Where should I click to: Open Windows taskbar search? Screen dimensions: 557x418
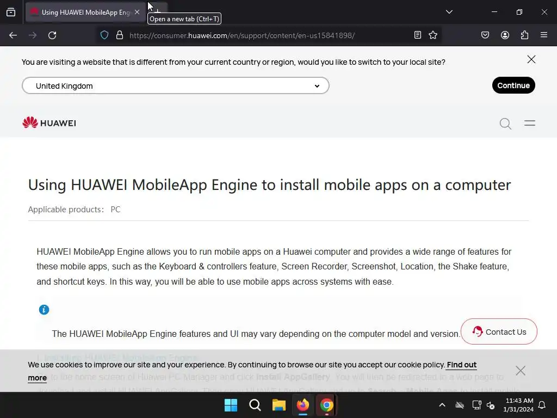[x=255, y=405]
